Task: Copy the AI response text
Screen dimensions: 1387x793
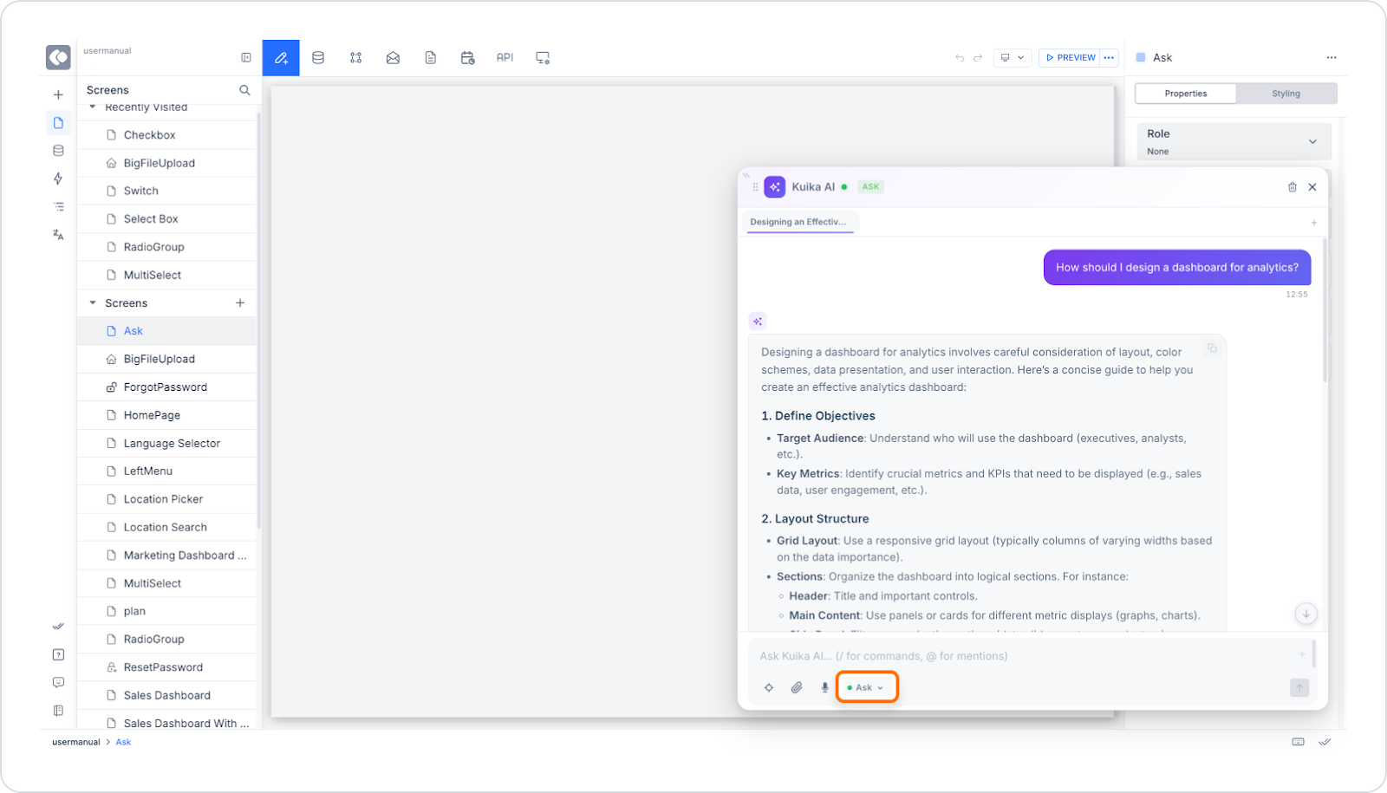Action: coord(1212,348)
